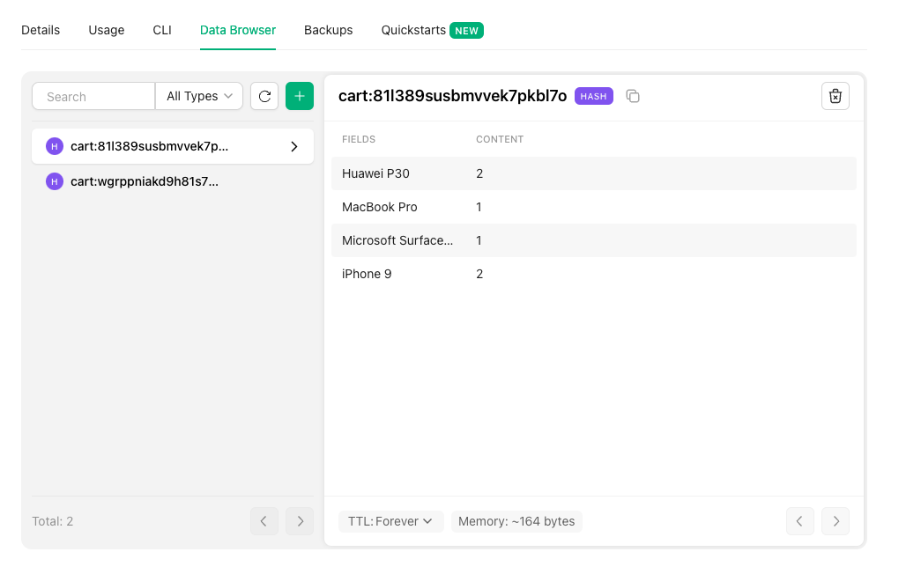Go to previous page of hash fields
921x574 pixels.
[x=800, y=521]
